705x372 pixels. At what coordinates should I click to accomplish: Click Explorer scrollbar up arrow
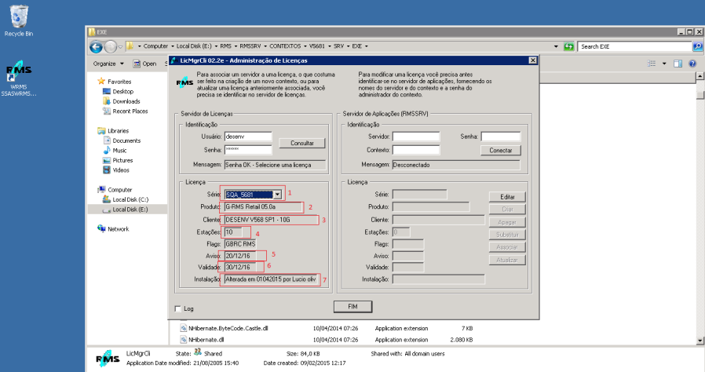700,76
